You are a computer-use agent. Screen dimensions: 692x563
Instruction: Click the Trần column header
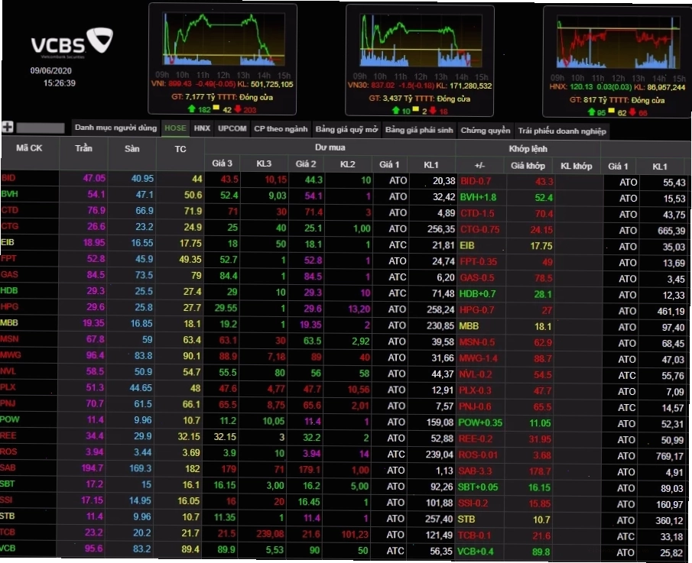[x=83, y=148]
